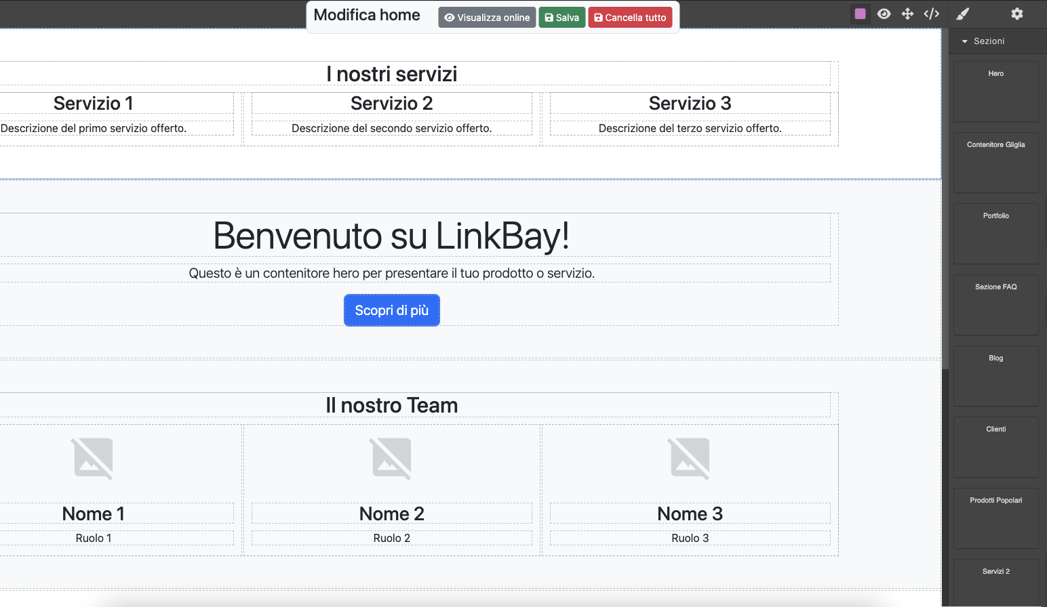Screen dimensions: 1047x607
Task: Select the hero container subtitle text
Action: 392,273
